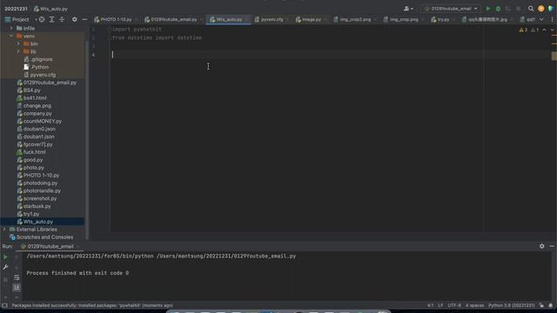Click tool windows quick-access icon in status bar
The width and height of the screenshot is (557, 313).
[x=4, y=305]
